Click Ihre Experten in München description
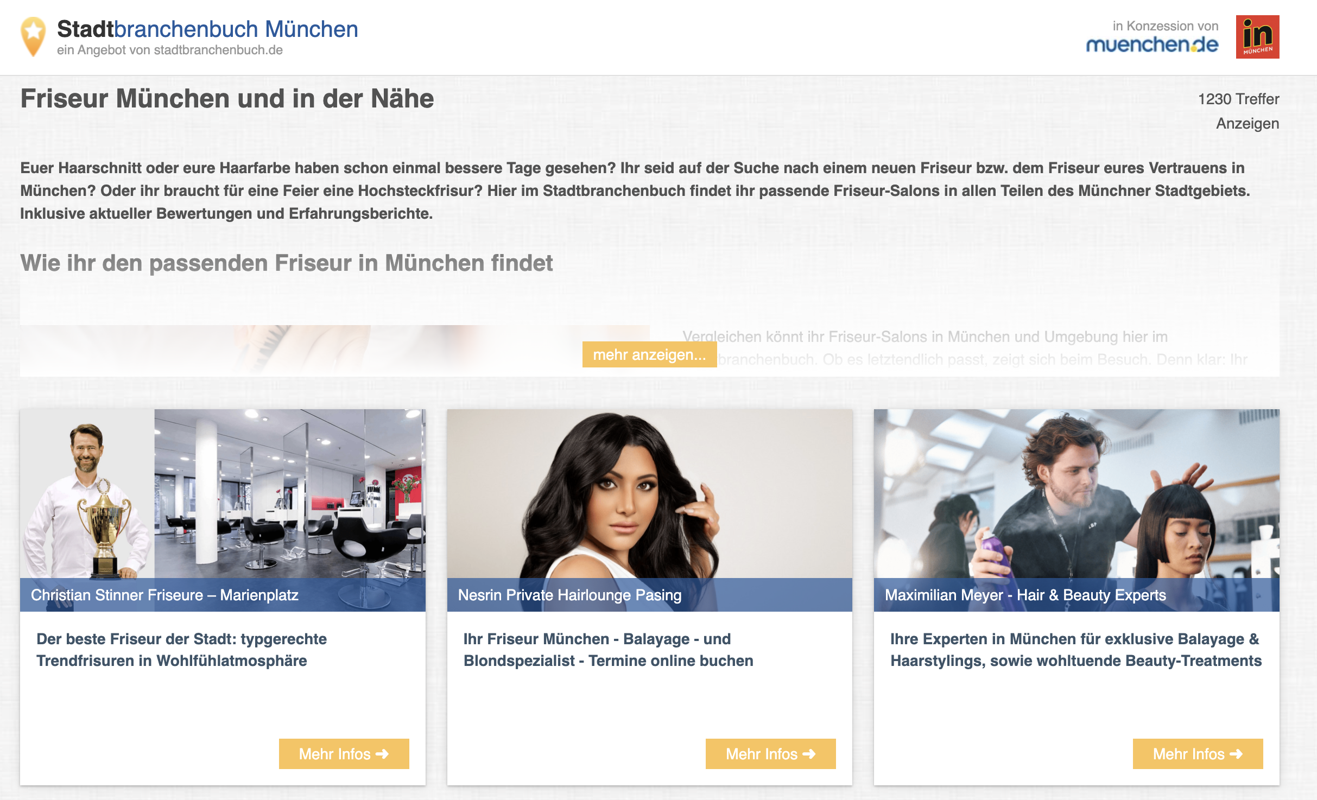Image resolution: width=1317 pixels, height=800 pixels. coord(1076,650)
